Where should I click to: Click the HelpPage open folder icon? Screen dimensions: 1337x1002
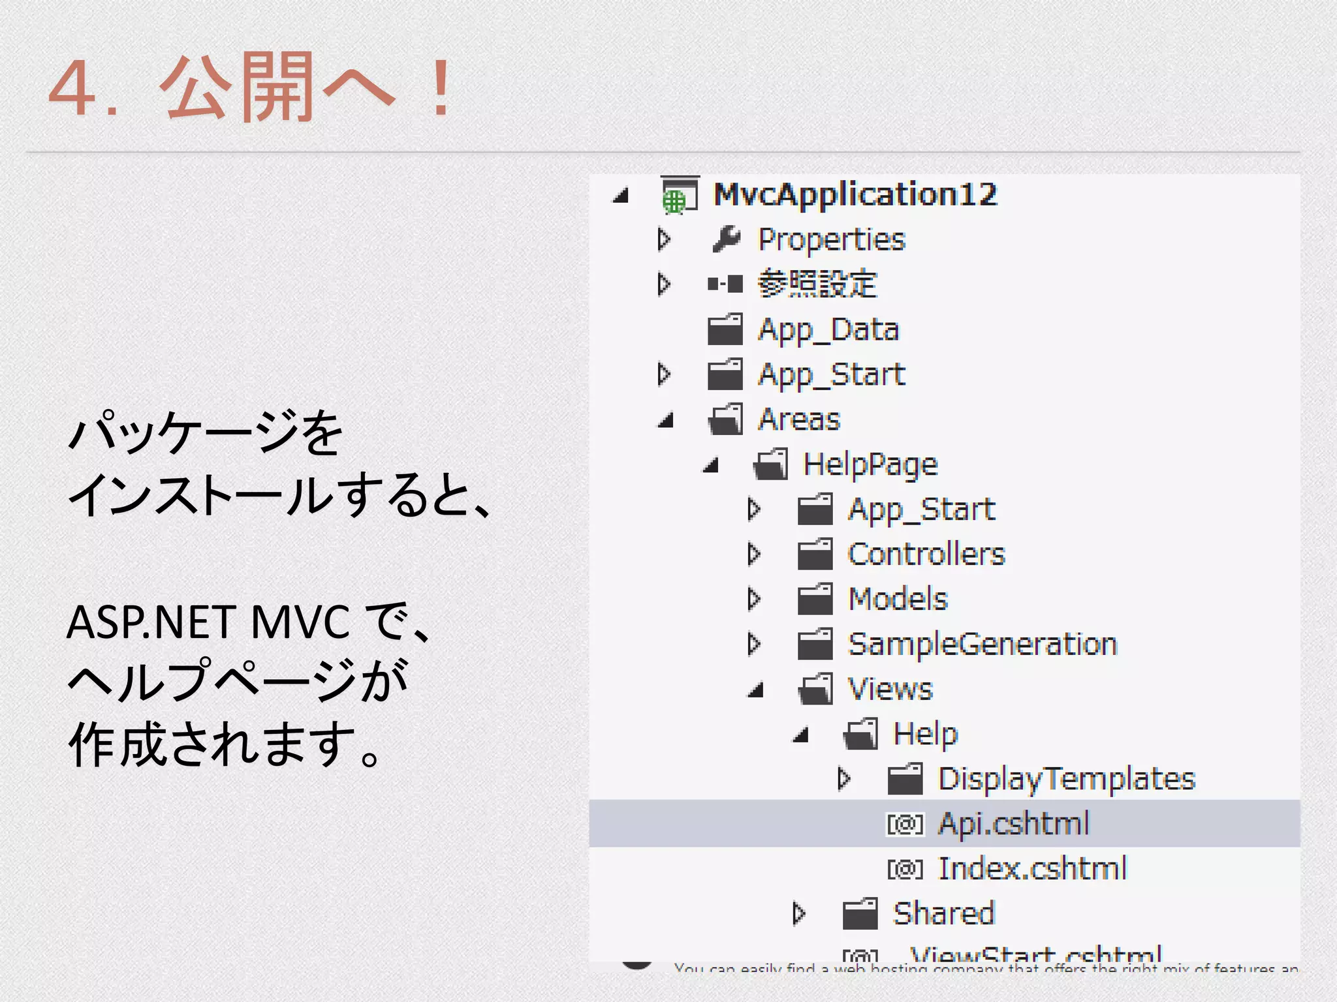(770, 464)
